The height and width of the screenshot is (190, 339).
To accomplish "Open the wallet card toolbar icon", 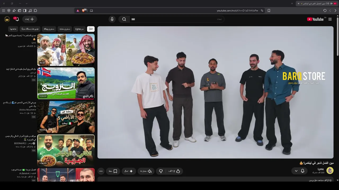I will coord(19,11).
